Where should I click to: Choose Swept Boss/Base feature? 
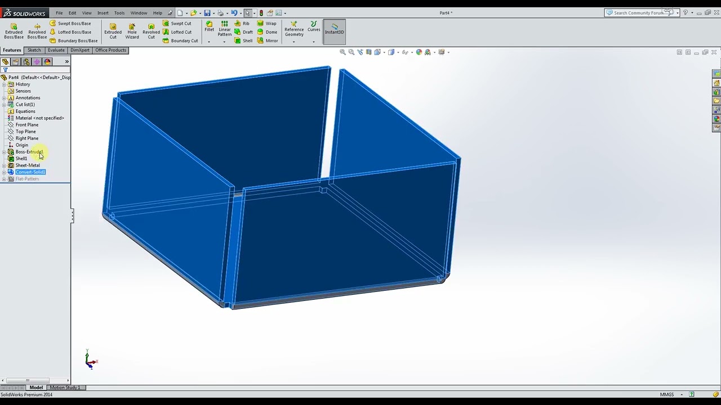click(x=70, y=24)
